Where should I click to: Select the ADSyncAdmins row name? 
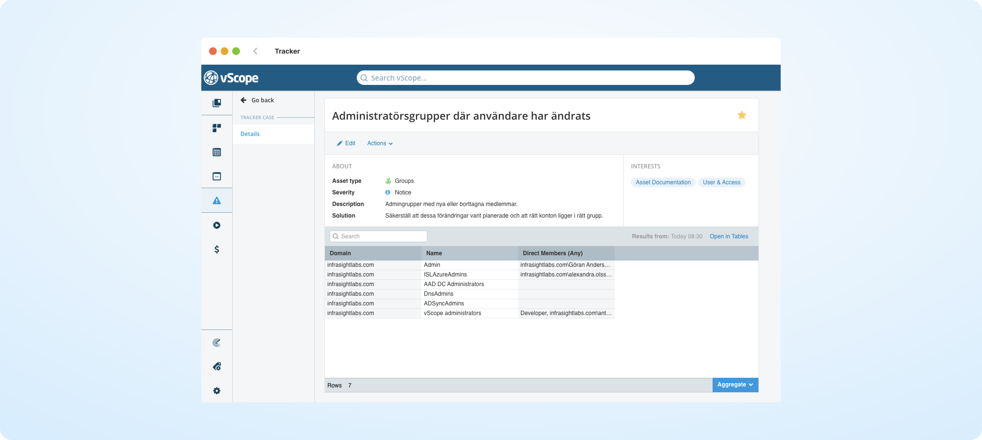coord(444,303)
